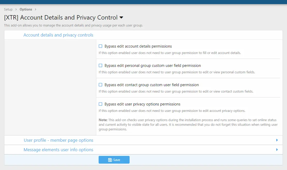Click 'Bypass edit personal group custom user field' label

[153, 66]
